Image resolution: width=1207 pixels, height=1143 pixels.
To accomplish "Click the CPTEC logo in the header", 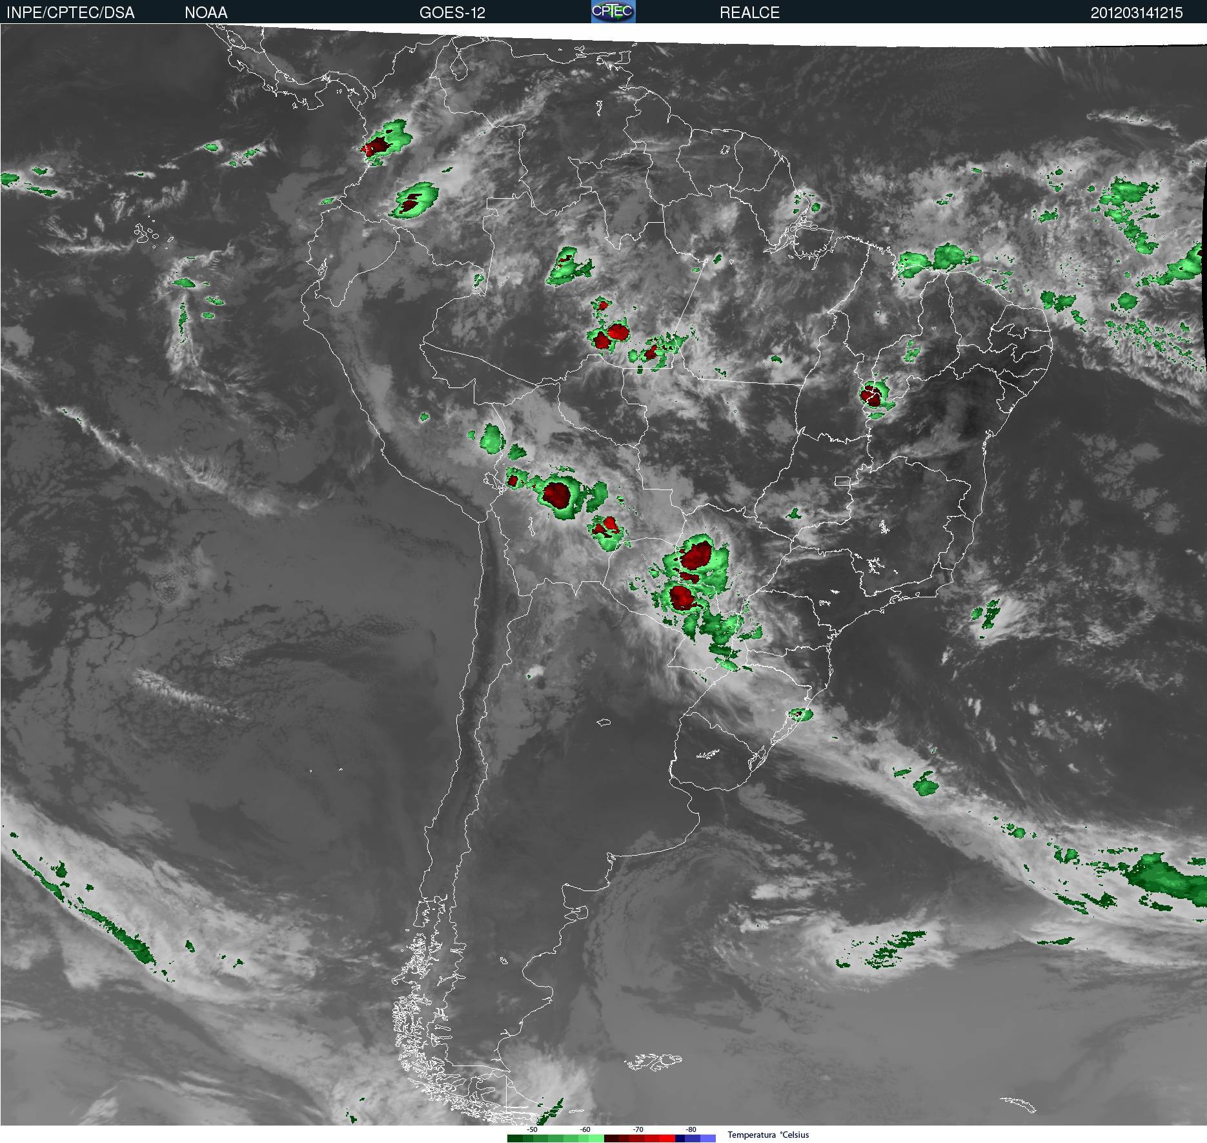I will pyautogui.click(x=613, y=12).
